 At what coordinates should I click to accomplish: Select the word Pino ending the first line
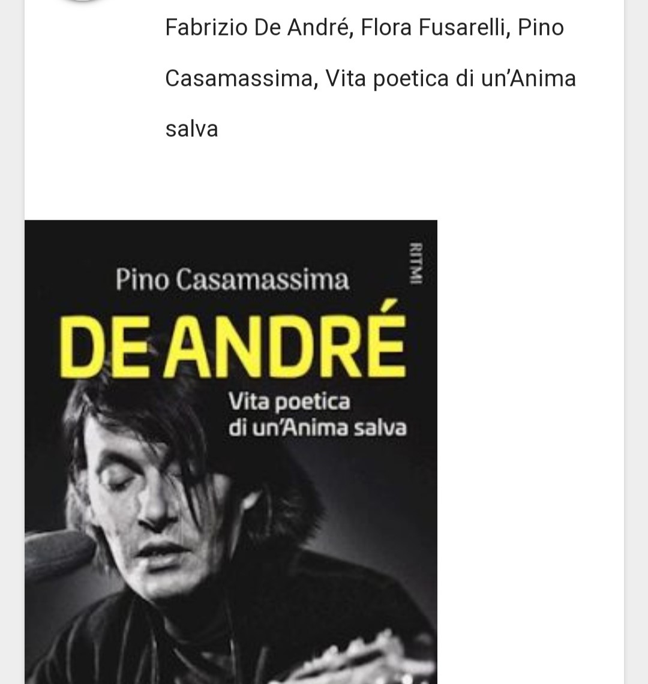tap(541, 28)
